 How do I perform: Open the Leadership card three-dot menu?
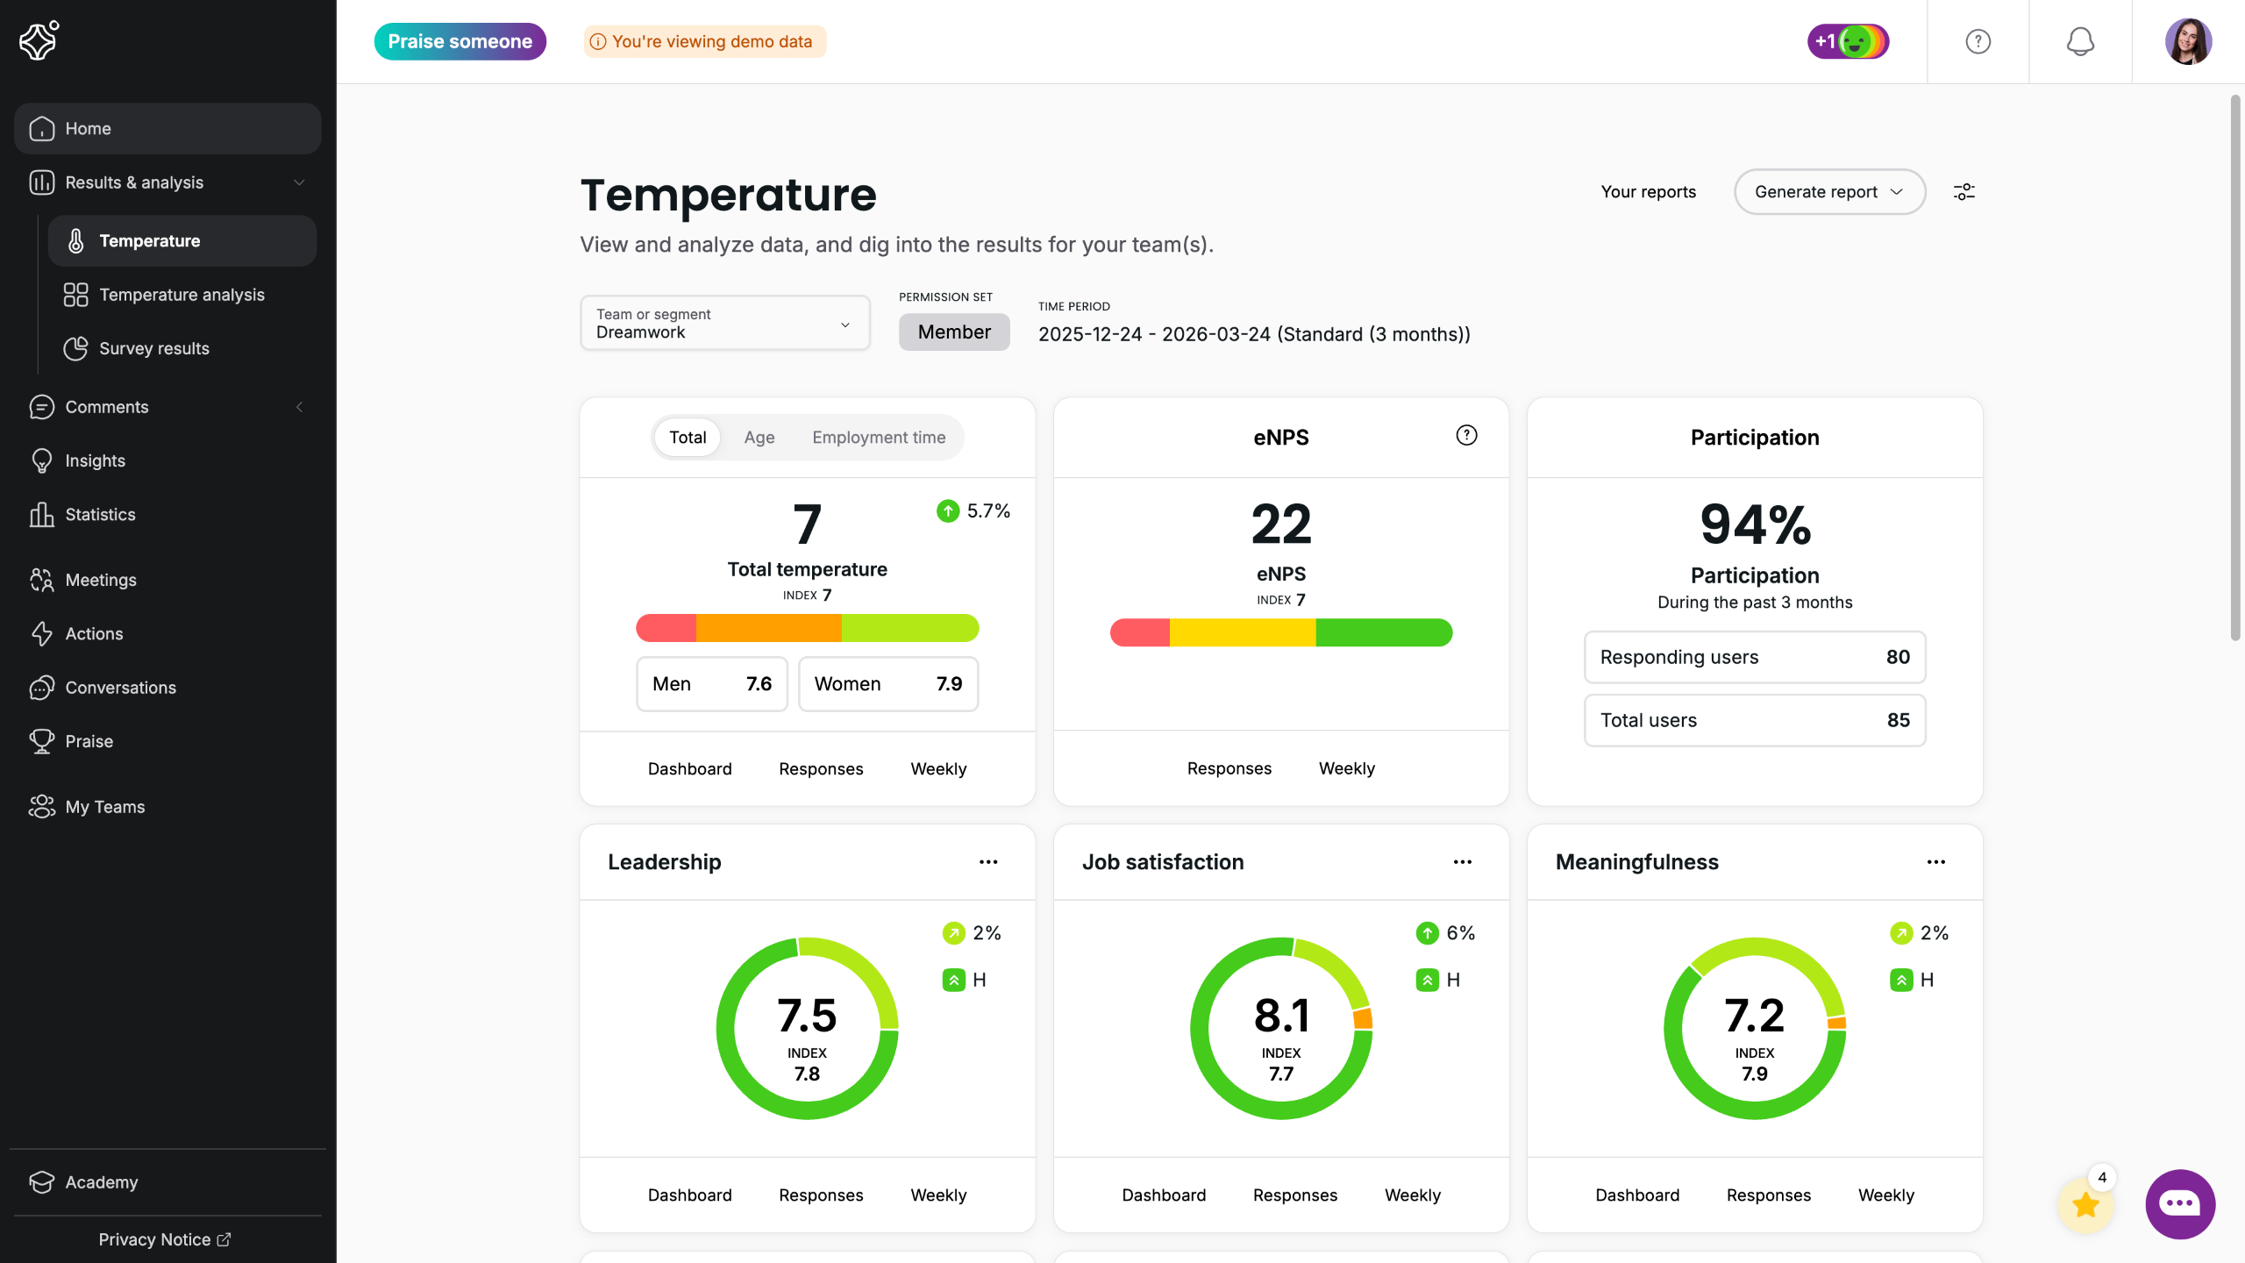(x=988, y=862)
